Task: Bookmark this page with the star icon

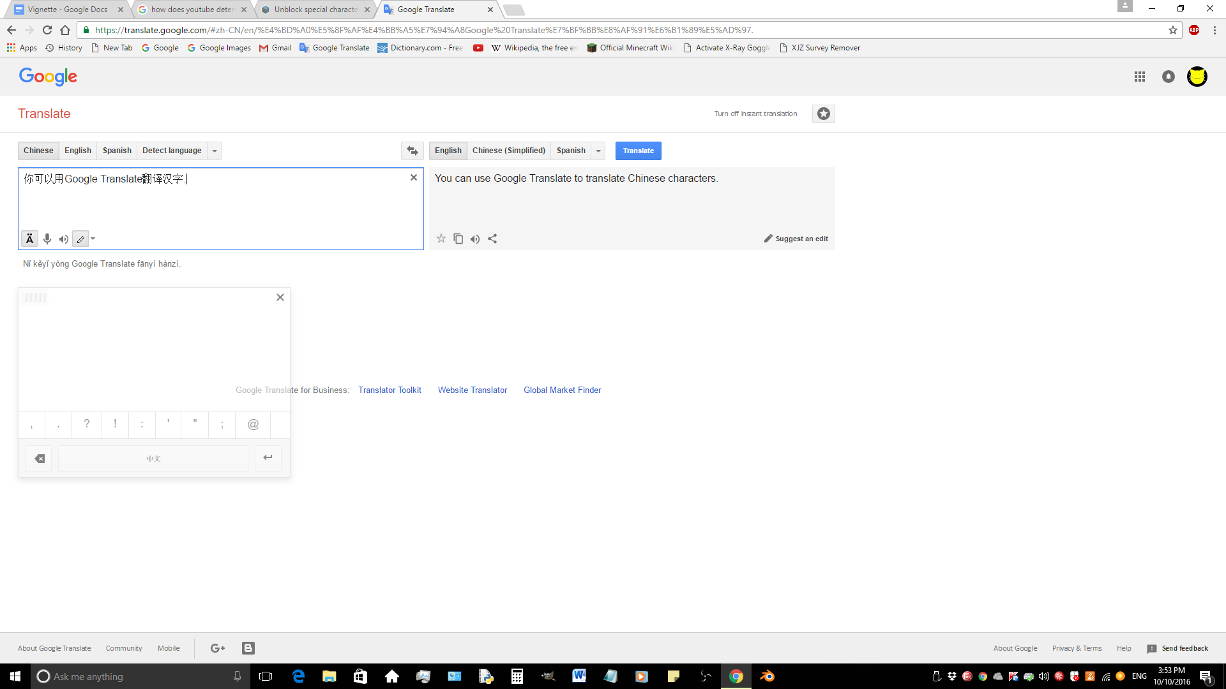Action: click(x=1173, y=30)
